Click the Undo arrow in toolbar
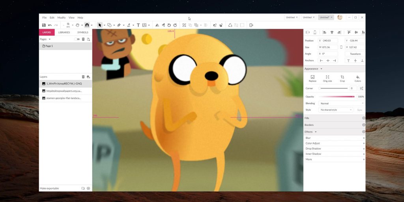Screen dimensions: 404x202 coord(50,25)
